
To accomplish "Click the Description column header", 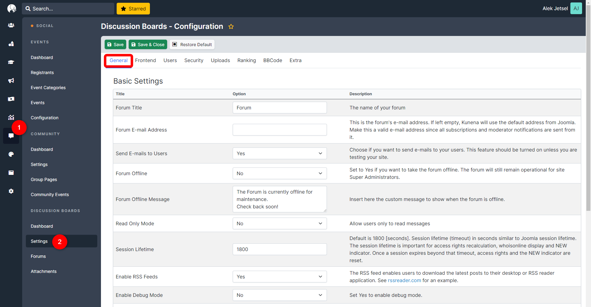I will pyautogui.click(x=360, y=94).
